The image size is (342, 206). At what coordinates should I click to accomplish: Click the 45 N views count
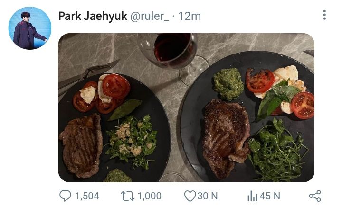(x=270, y=196)
